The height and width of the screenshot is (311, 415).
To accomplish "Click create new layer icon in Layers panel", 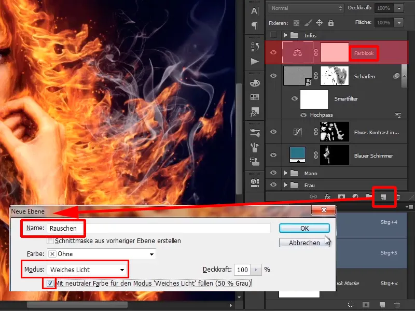I will (x=383, y=197).
